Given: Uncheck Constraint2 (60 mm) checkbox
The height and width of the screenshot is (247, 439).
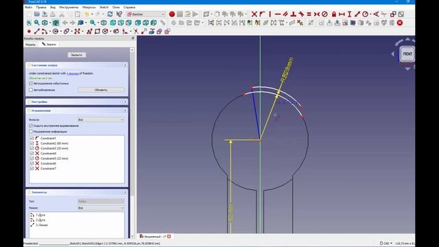Looking at the screenshot, I should point(32,143).
